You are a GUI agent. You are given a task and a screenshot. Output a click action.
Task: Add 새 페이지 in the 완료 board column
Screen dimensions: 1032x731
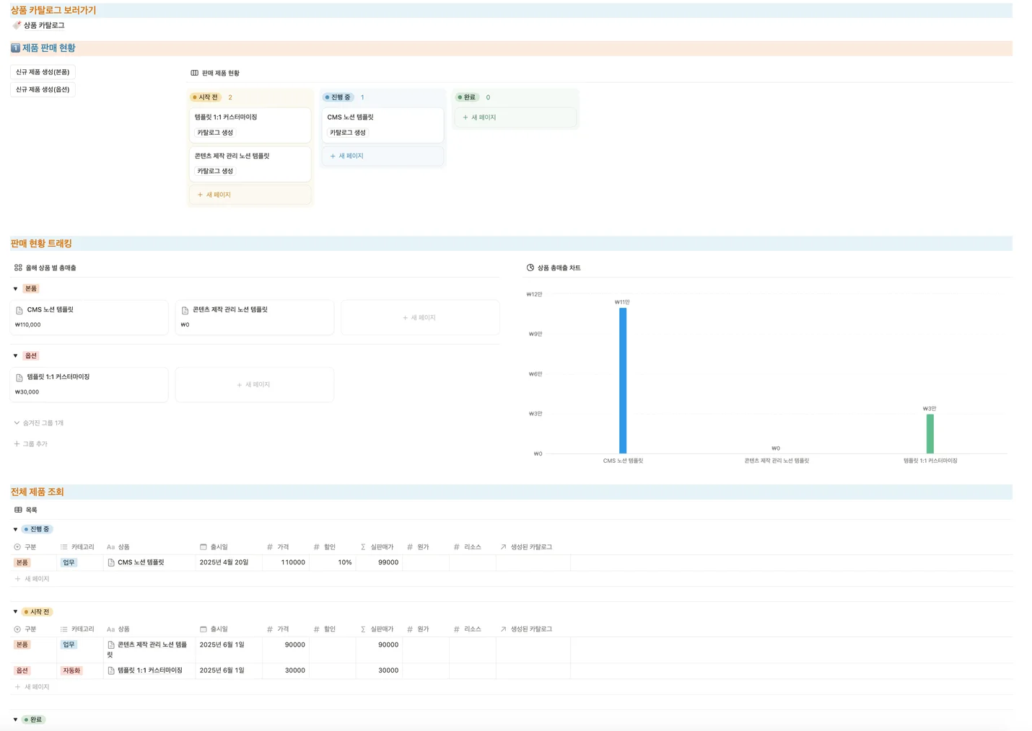coord(515,117)
